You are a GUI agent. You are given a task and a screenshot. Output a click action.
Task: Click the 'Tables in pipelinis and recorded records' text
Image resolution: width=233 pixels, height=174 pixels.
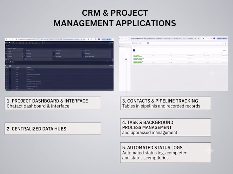[x=161, y=106]
